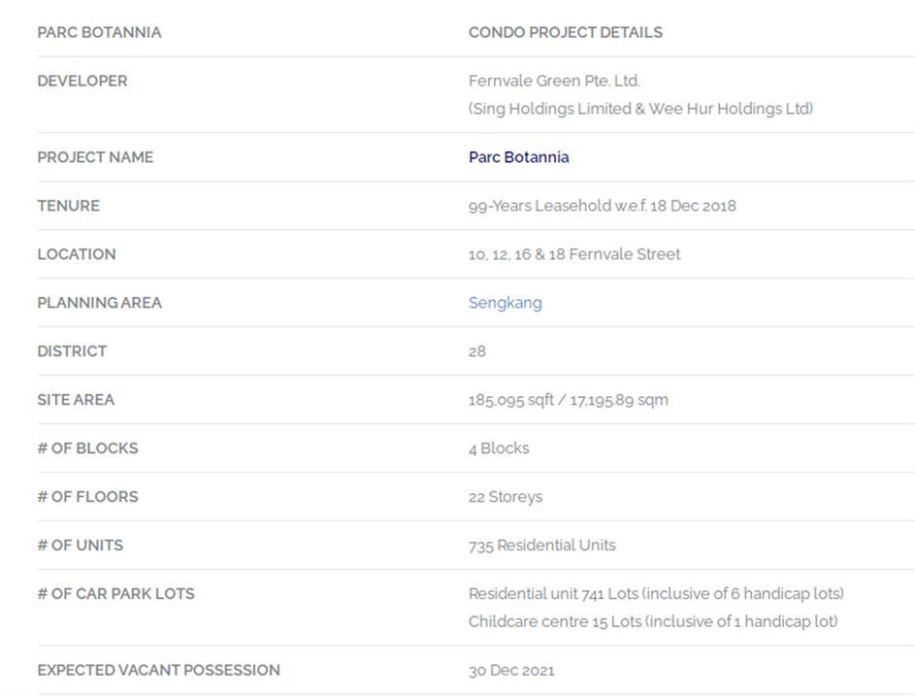Click the 'PARC BOTANNIA' table header

tap(99, 32)
